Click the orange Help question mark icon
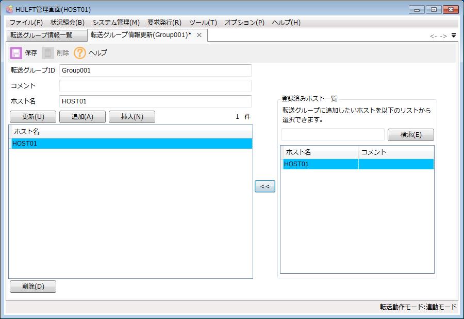Image resolution: width=464 pixels, height=319 pixels. [x=79, y=53]
